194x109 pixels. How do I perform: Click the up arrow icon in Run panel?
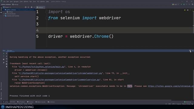7,54
